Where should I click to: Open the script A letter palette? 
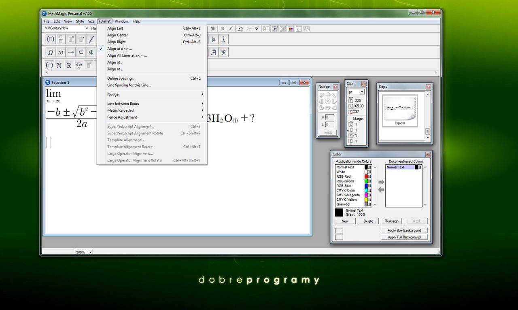(213, 52)
